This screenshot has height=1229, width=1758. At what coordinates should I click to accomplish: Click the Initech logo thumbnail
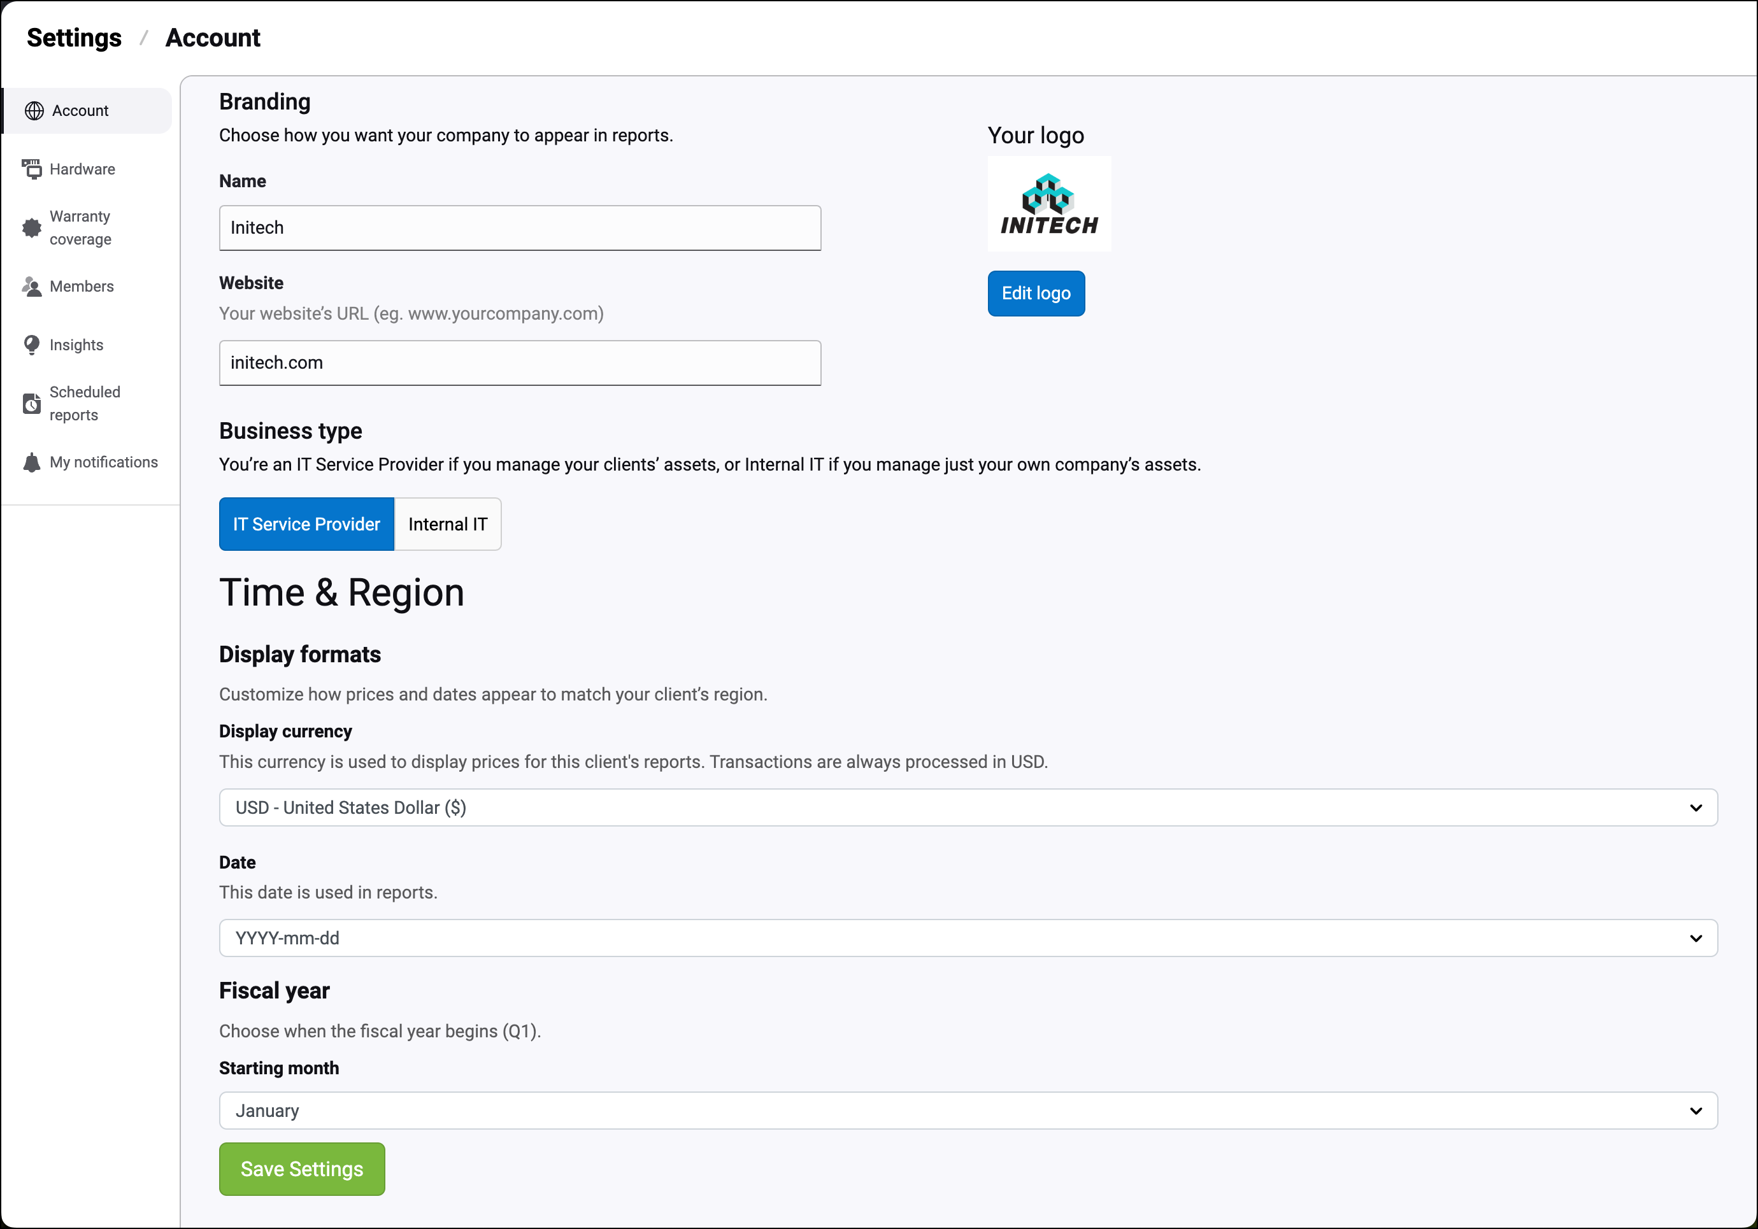pos(1049,204)
